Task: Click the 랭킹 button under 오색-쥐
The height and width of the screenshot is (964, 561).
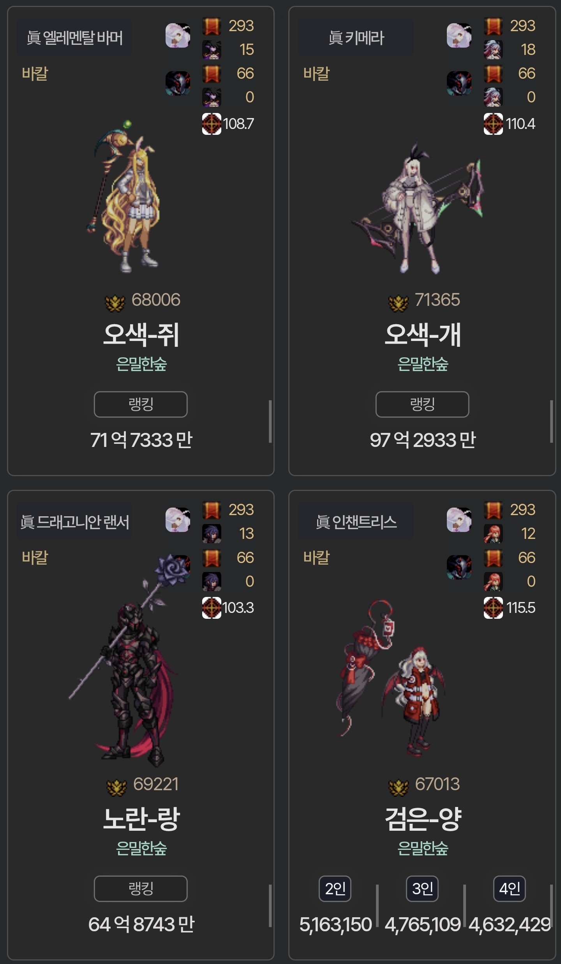Action: (x=141, y=404)
